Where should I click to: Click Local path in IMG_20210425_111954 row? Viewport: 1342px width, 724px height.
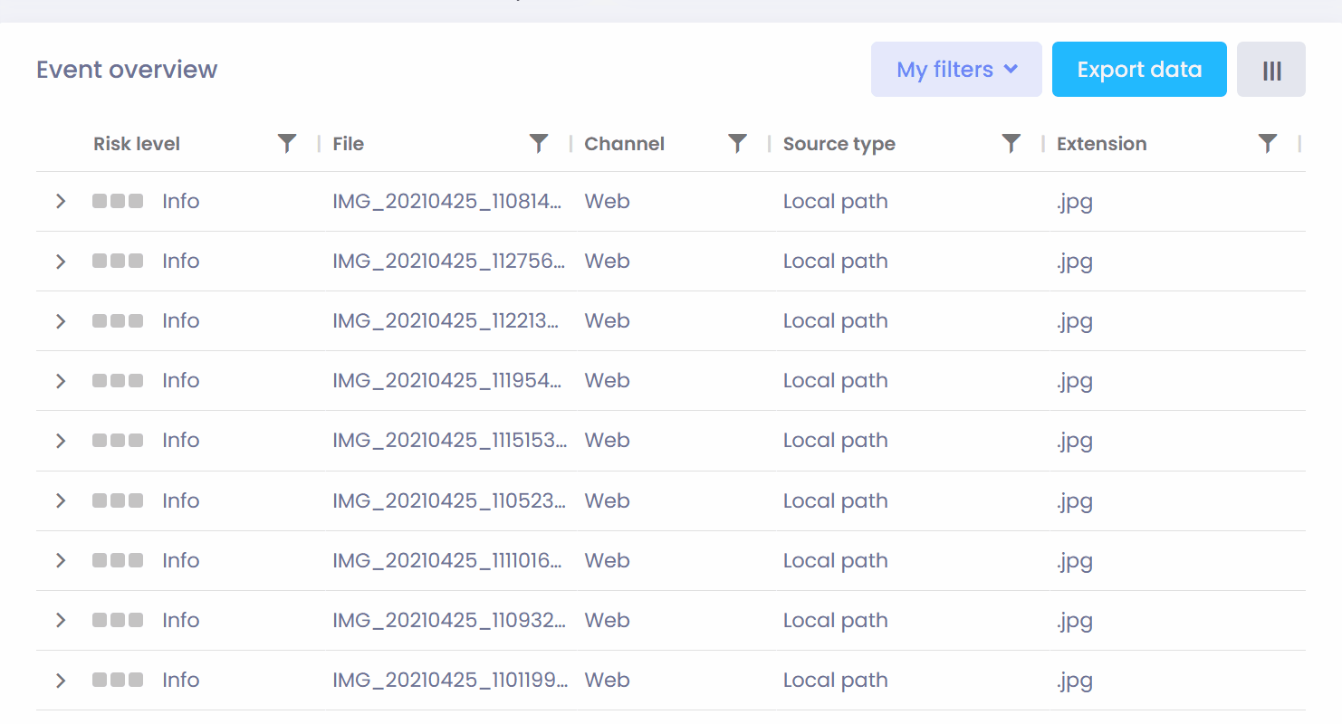coord(835,380)
